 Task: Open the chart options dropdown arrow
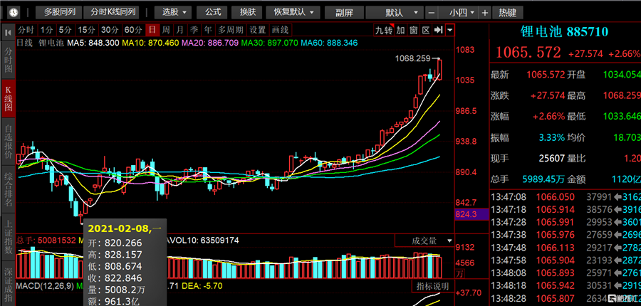(x=449, y=30)
